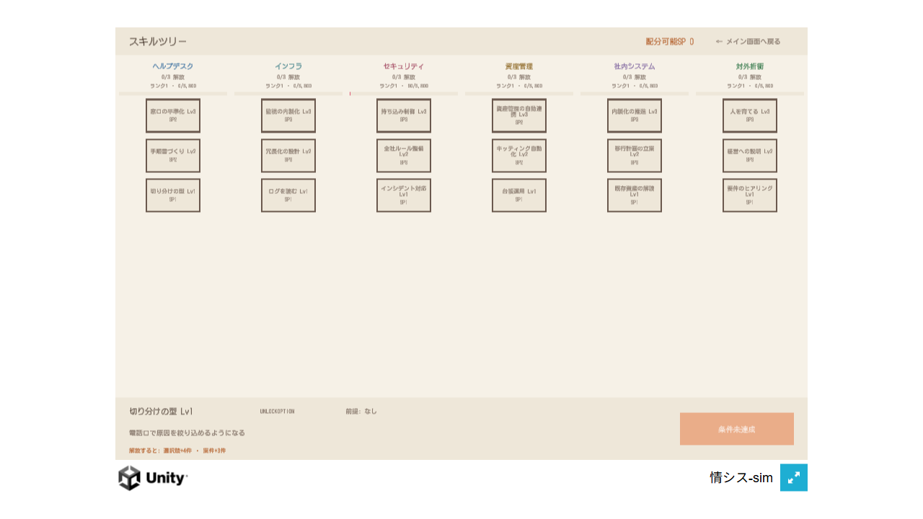The width and height of the screenshot is (923, 519).
Task: Click the Unity logo
Action: (153, 477)
